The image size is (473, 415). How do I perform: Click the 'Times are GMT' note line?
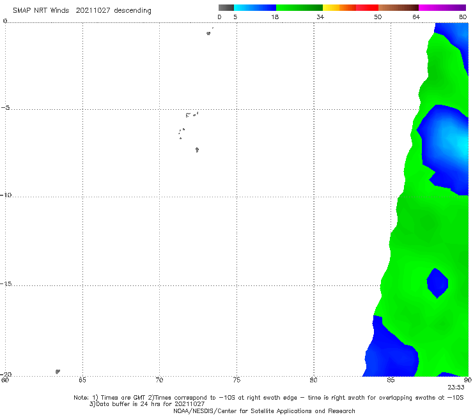pos(268,398)
